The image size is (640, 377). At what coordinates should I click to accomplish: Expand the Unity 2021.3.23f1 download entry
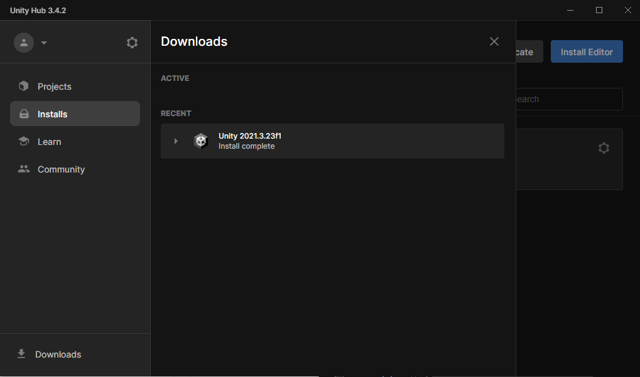pyautogui.click(x=176, y=141)
